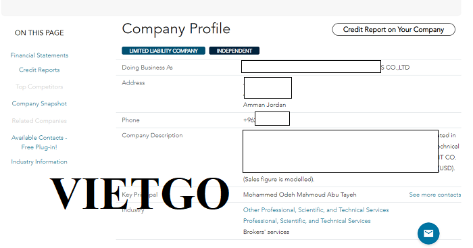
Task: Open Available Contacts Free Plug-in link
Action: [39, 143]
